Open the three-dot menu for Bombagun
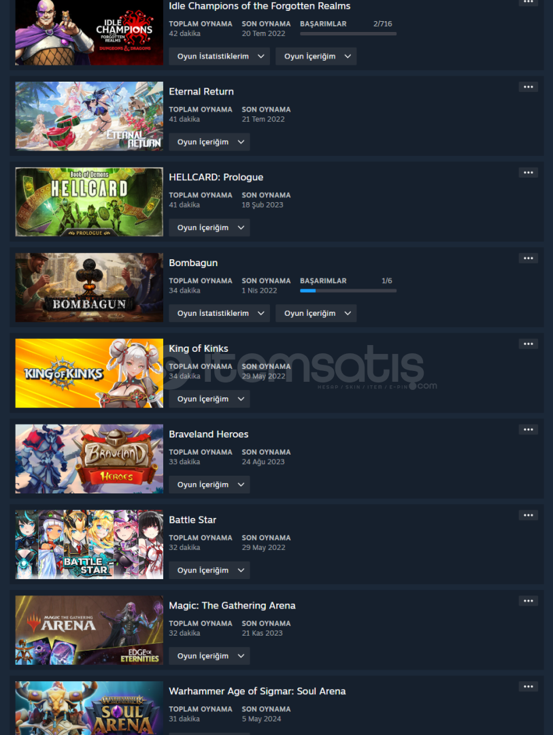553x735 pixels. click(x=528, y=259)
